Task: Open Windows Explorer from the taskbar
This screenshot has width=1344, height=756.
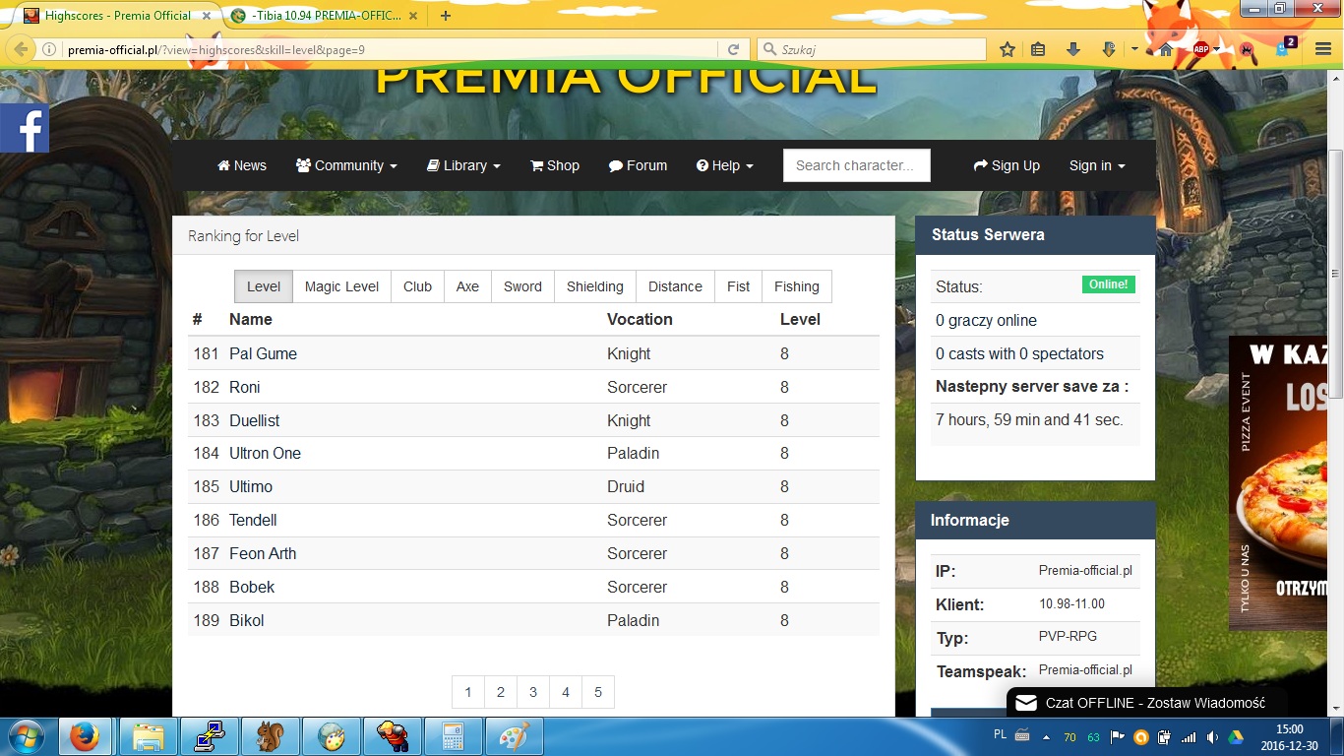Action: (149, 736)
